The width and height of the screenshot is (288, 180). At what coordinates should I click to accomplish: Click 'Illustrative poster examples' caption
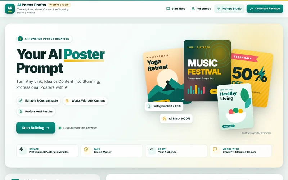point(256,133)
